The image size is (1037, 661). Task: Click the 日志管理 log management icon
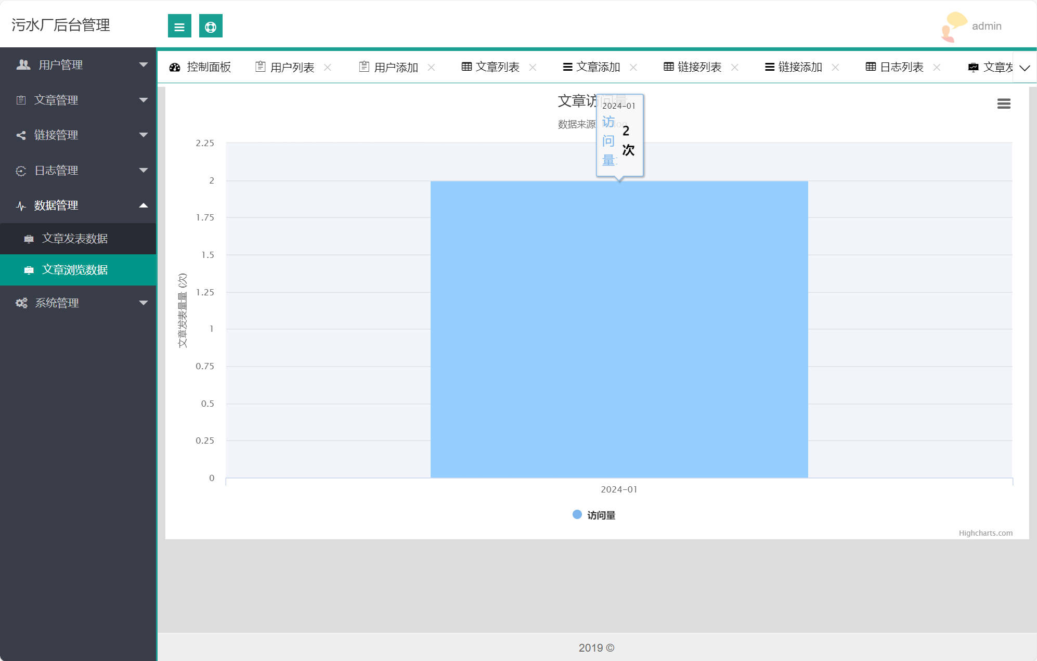(x=21, y=170)
